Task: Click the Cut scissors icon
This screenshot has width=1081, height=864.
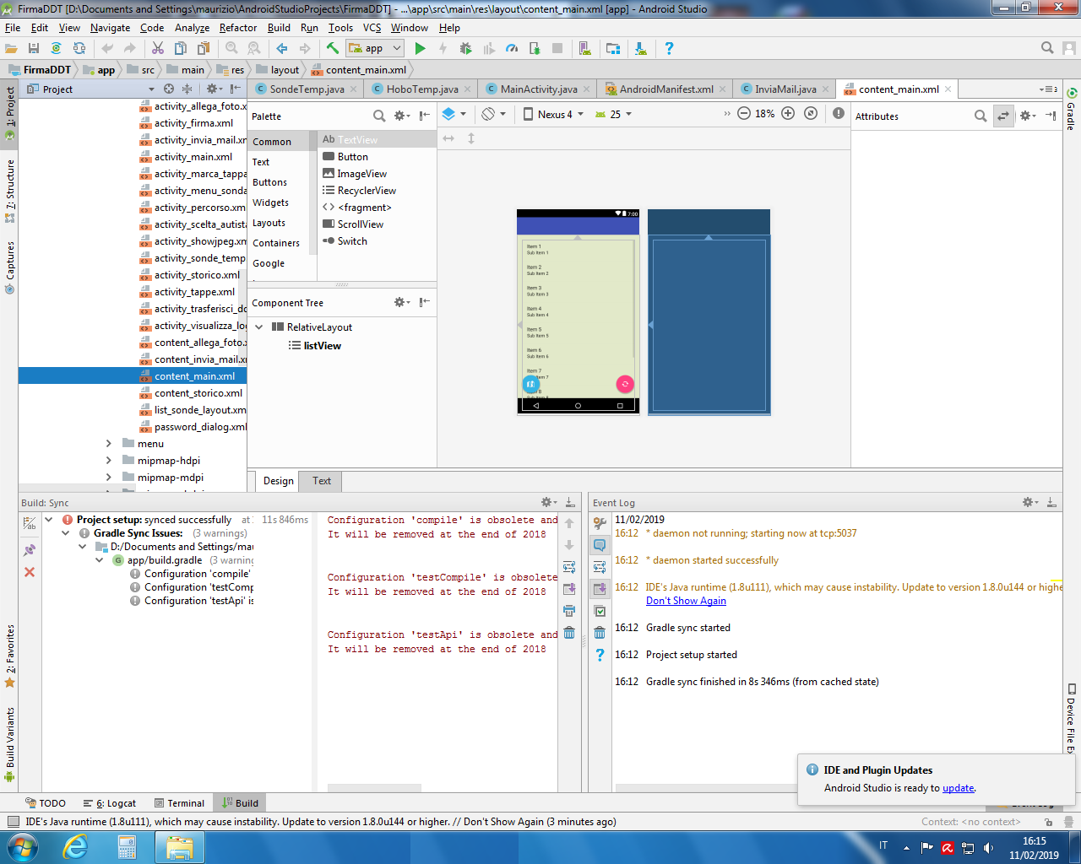Action: [158, 48]
